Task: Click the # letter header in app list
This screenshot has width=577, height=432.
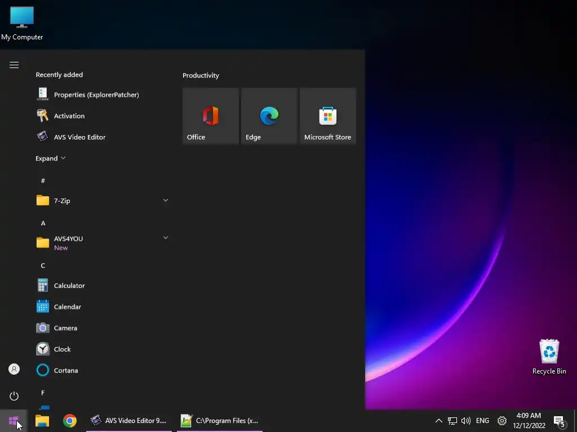Action: 43,181
